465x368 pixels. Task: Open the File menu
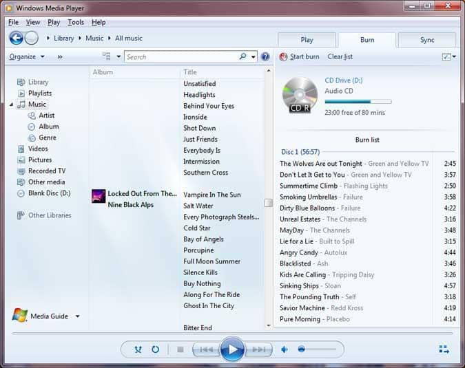(x=13, y=22)
